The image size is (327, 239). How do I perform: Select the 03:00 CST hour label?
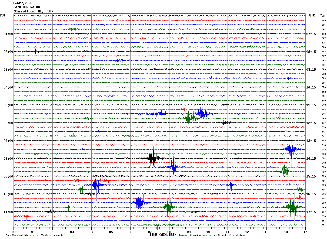pos(8,70)
